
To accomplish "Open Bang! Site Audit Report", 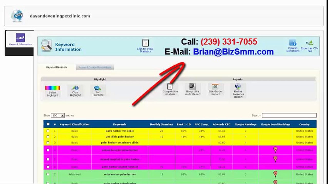I will 193,89.
